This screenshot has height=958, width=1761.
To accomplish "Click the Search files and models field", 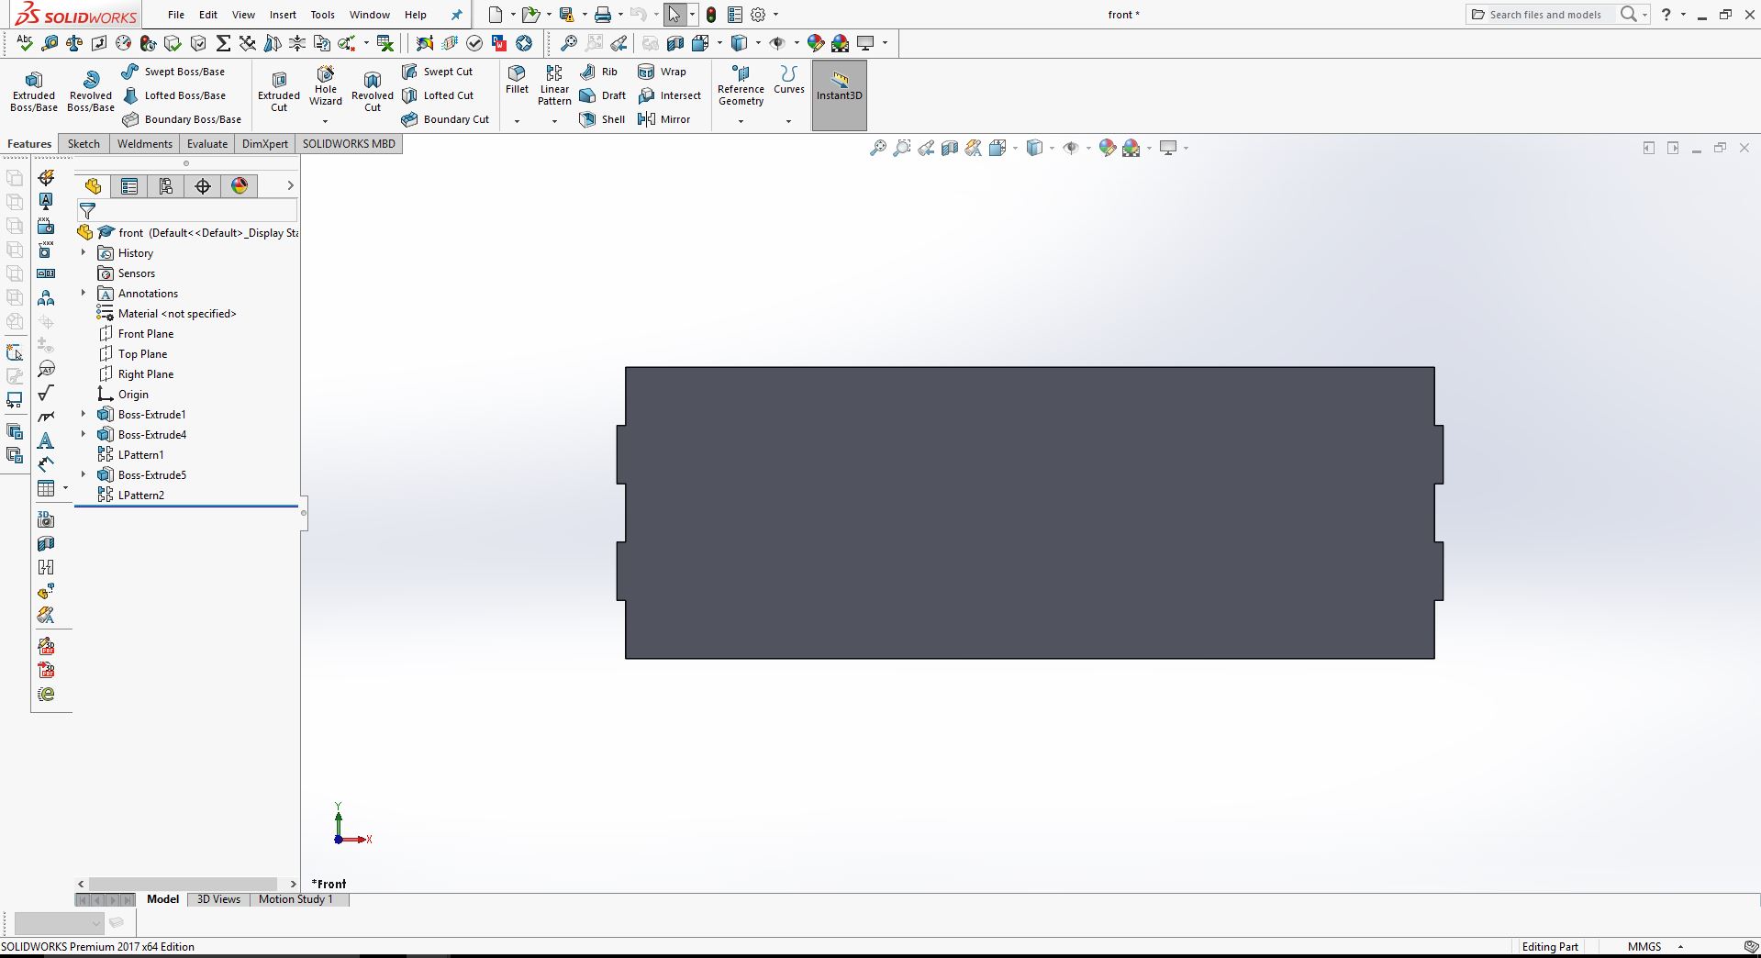I will coord(1545,15).
